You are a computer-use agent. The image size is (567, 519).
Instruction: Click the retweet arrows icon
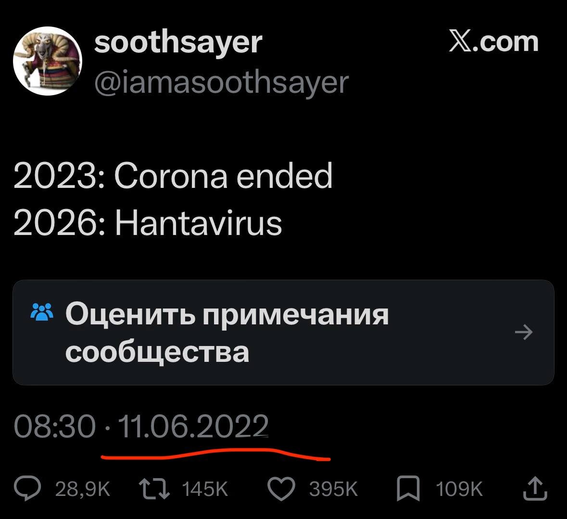click(x=155, y=489)
